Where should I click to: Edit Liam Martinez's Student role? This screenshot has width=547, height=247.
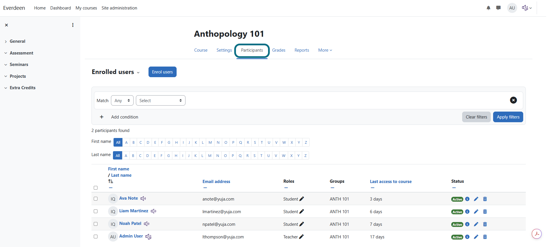[x=302, y=211]
